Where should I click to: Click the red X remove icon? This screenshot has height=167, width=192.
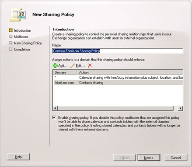[90, 66]
